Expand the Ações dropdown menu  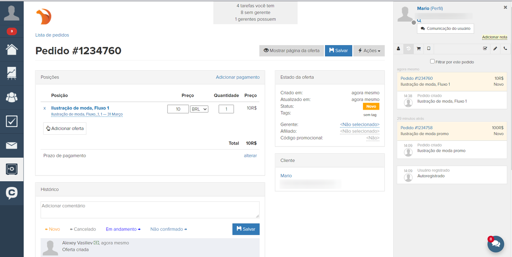[369, 51]
